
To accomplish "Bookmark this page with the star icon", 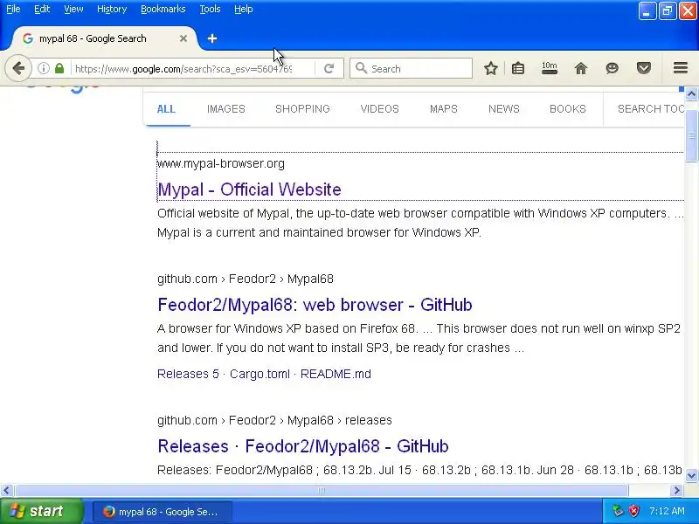I will tap(491, 68).
